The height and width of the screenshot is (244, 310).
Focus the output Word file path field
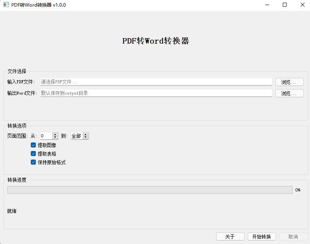click(x=156, y=93)
